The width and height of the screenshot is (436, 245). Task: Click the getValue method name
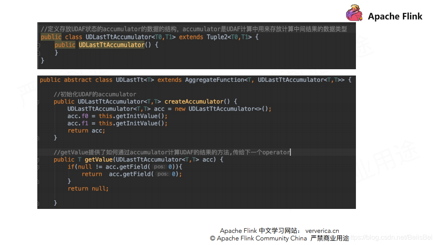pos(99,159)
